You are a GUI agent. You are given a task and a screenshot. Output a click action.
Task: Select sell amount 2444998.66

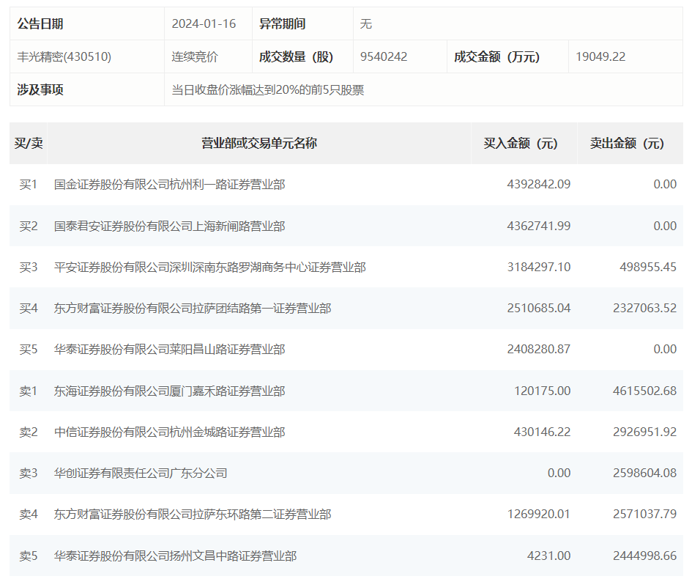[x=644, y=556]
